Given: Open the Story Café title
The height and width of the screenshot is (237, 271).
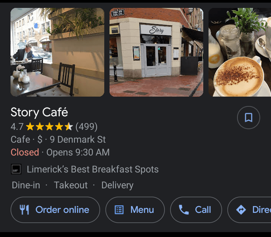Looking at the screenshot, I should [x=39, y=112].
